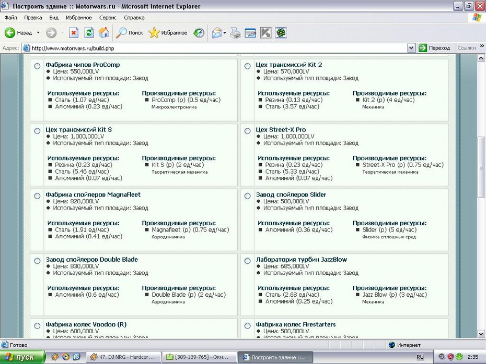Click the Готово status bar text
The image size is (486, 364).
[19, 345]
